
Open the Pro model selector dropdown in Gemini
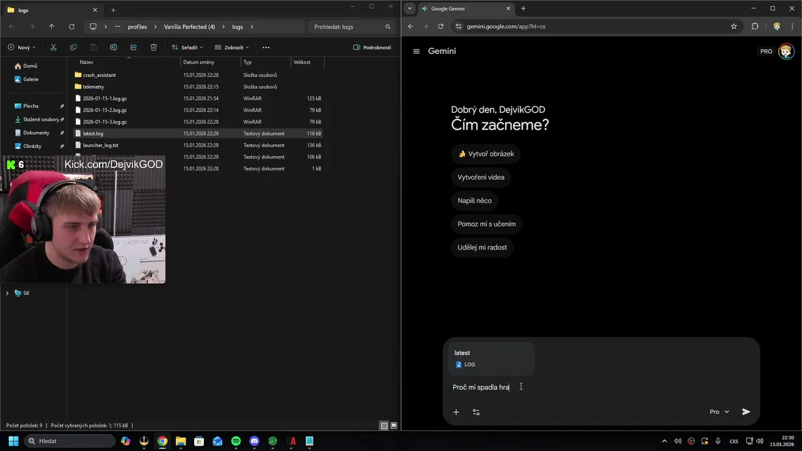719,412
